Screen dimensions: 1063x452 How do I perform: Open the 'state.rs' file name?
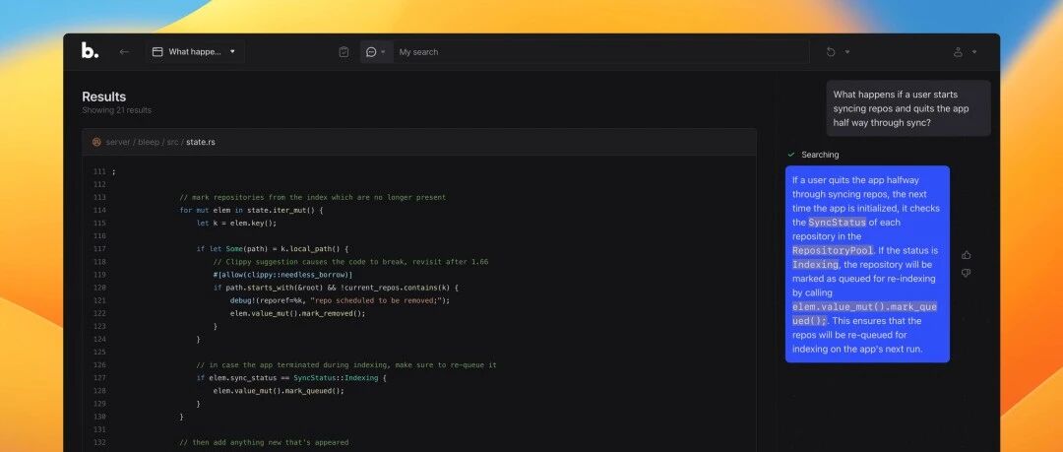[201, 142]
